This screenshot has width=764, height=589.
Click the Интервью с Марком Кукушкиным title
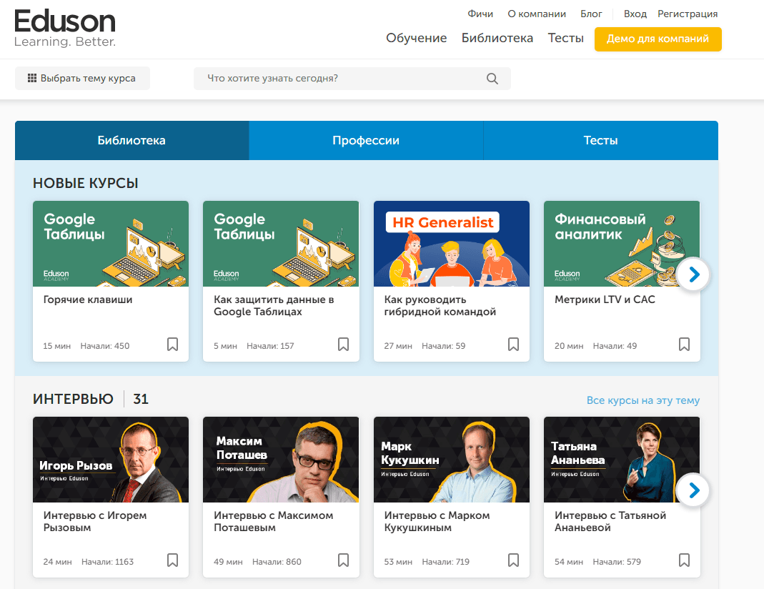437,521
